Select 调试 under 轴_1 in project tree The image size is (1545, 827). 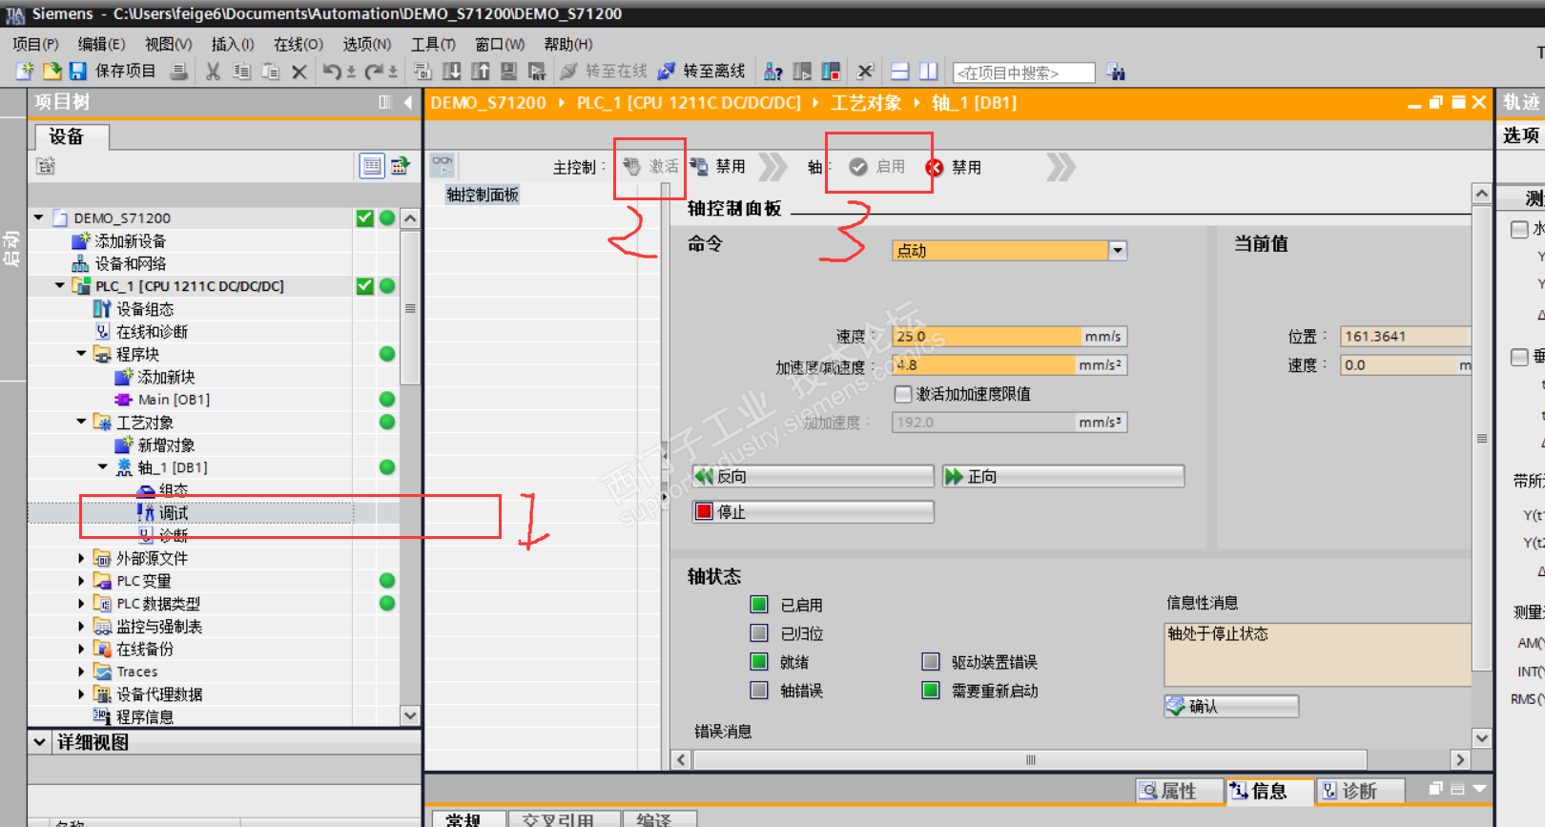(x=174, y=512)
